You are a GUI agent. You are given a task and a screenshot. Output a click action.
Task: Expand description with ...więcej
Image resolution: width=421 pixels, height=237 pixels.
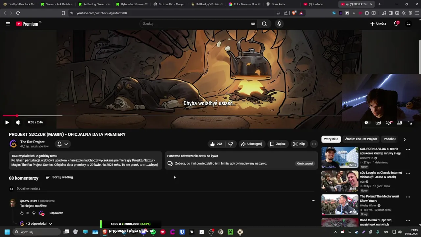tap(152, 165)
